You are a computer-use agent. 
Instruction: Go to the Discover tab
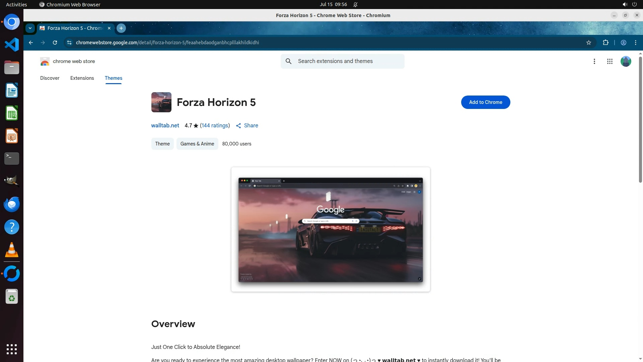tap(50, 78)
